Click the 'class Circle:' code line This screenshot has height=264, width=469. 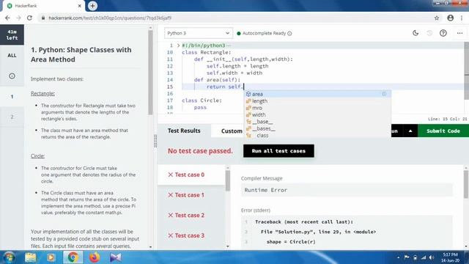pyautogui.click(x=202, y=100)
